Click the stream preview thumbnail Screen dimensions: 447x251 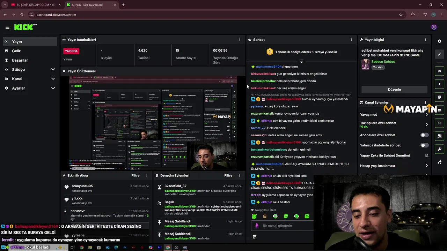click(153, 123)
